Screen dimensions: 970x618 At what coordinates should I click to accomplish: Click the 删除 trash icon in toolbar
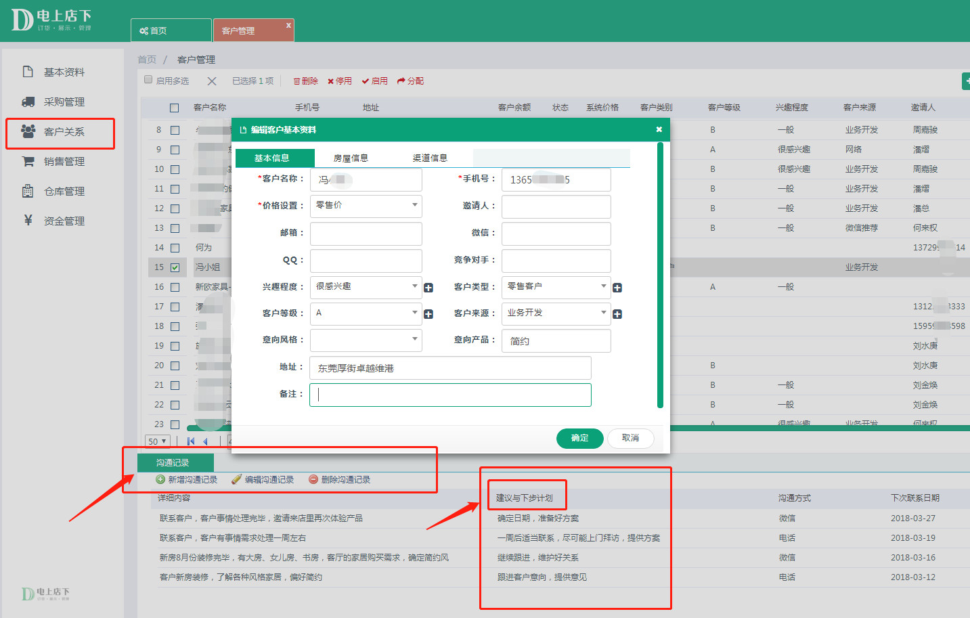pyautogui.click(x=296, y=81)
